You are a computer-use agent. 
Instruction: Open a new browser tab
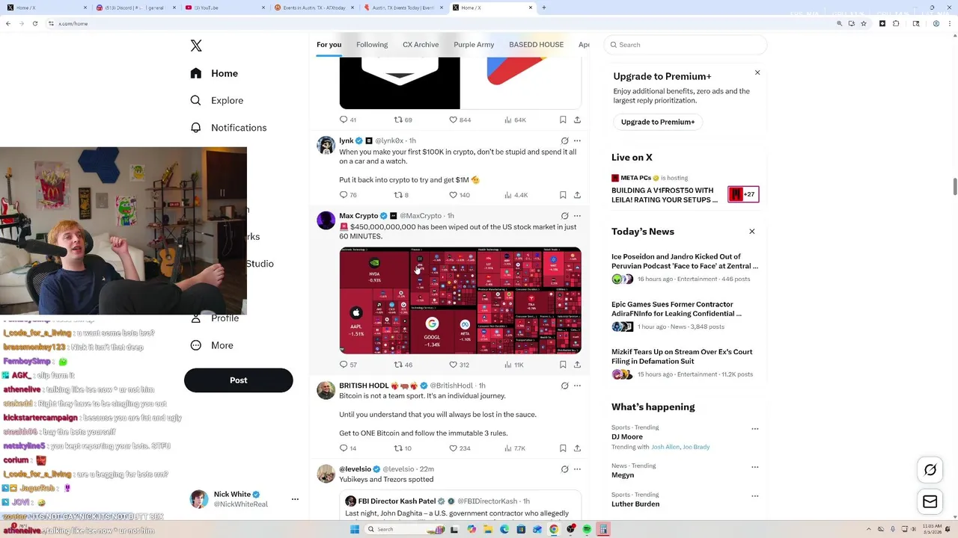(543, 7)
